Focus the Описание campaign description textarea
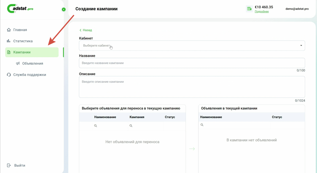 [192, 87]
